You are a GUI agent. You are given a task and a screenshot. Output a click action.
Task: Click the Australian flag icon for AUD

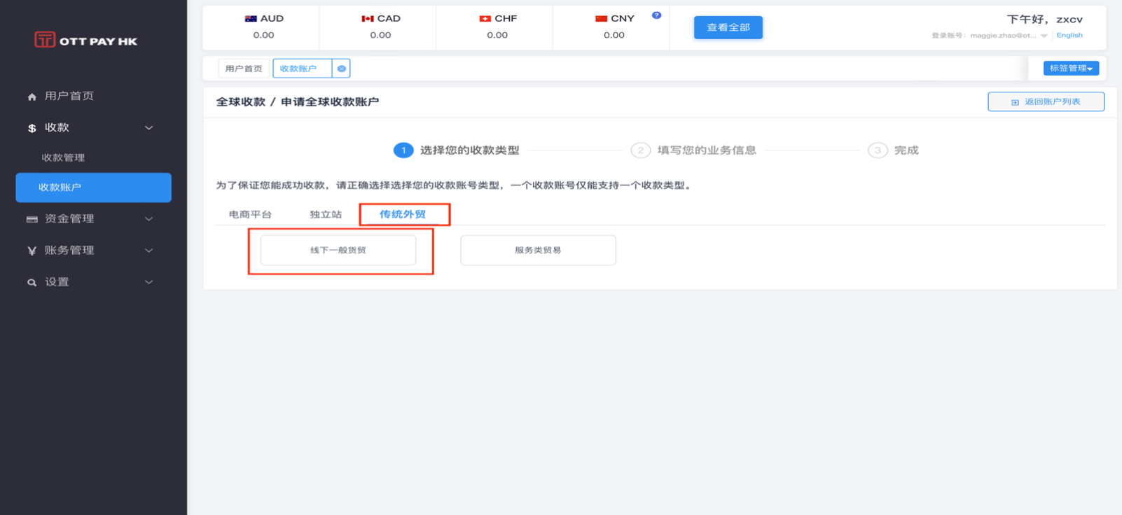[x=251, y=19]
